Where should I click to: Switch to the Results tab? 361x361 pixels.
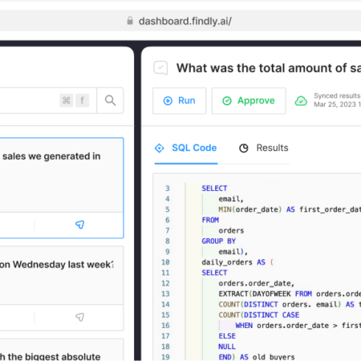point(264,148)
